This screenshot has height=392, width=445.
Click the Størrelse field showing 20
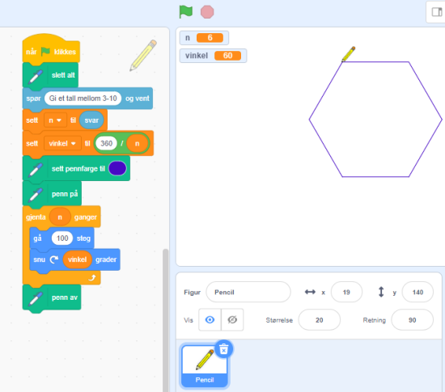(320, 320)
